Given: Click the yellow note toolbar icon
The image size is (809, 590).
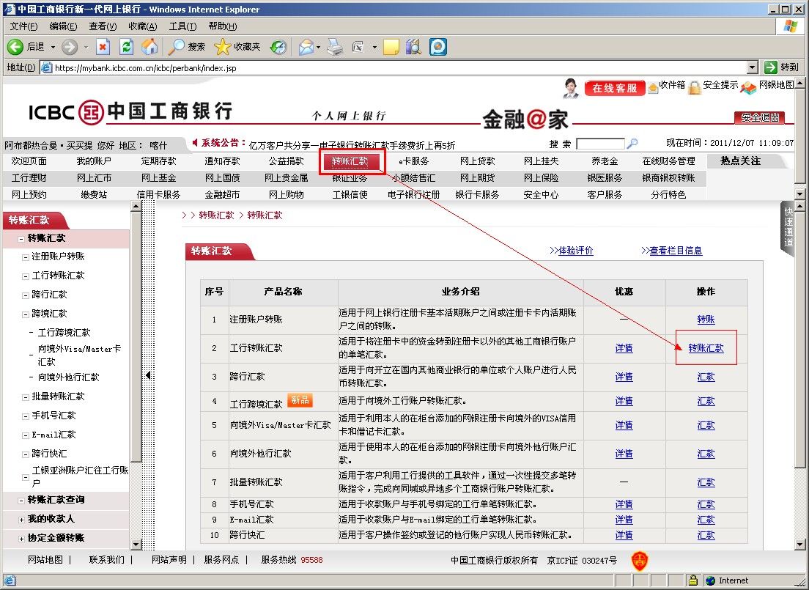Looking at the screenshot, I should coord(391,47).
